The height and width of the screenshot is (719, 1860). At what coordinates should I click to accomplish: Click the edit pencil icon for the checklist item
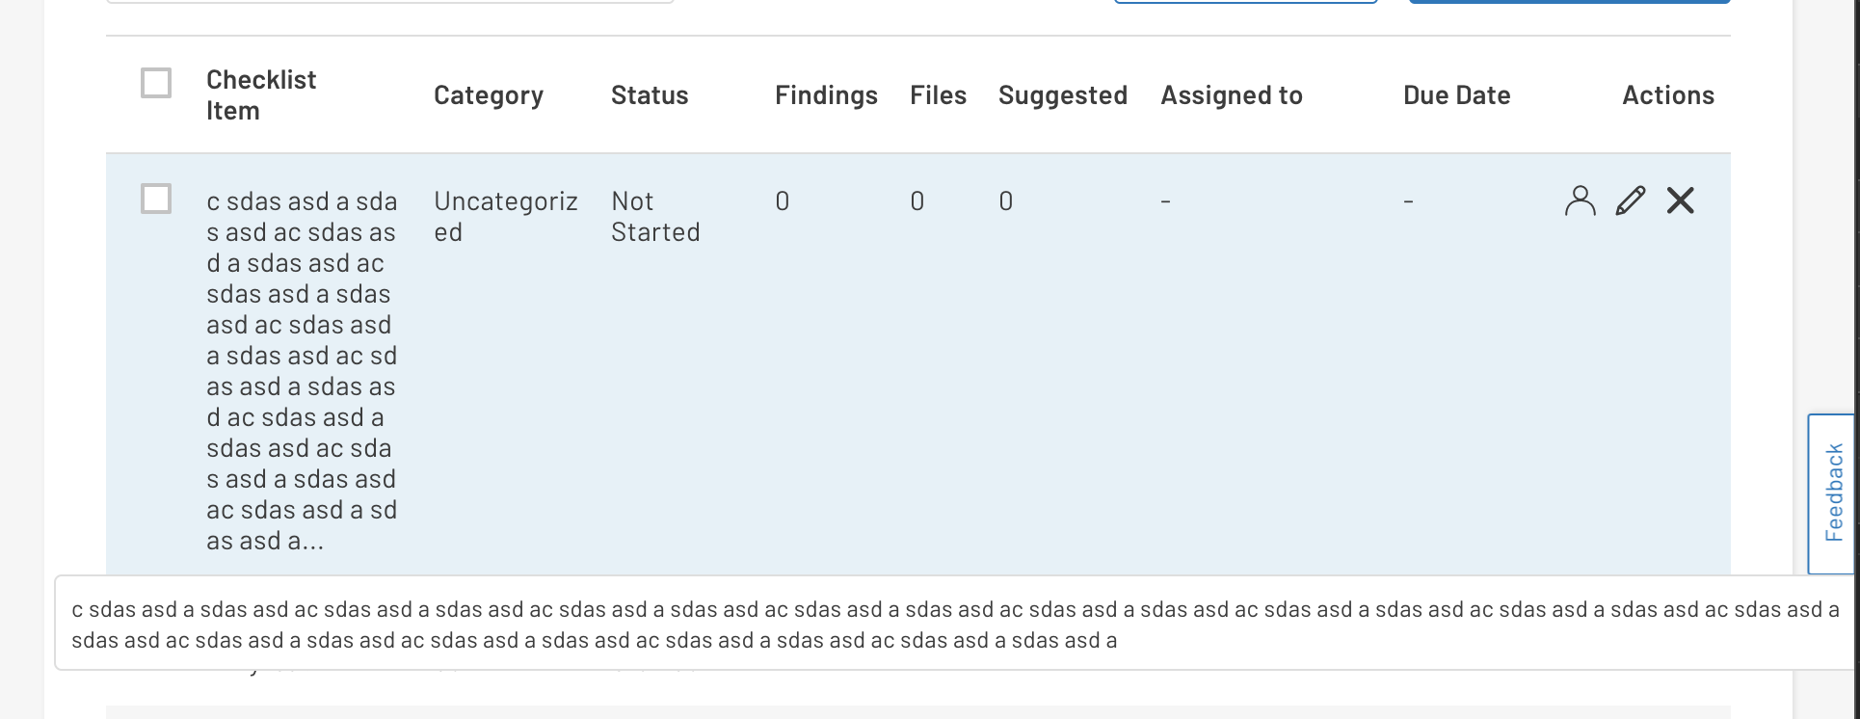1630,200
